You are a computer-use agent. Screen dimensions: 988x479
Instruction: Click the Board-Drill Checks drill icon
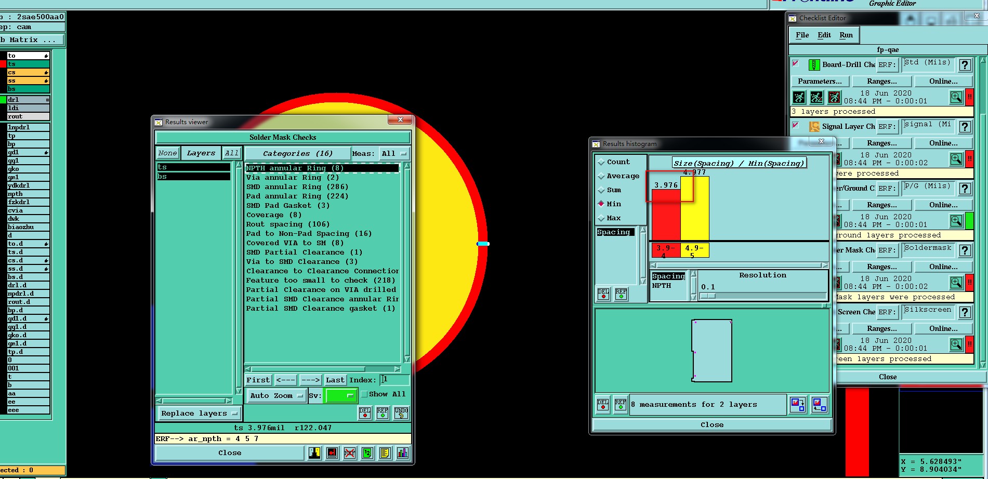(x=814, y=65)
